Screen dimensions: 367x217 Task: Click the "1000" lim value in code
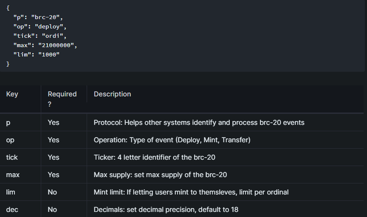click(x=48, y=54)
